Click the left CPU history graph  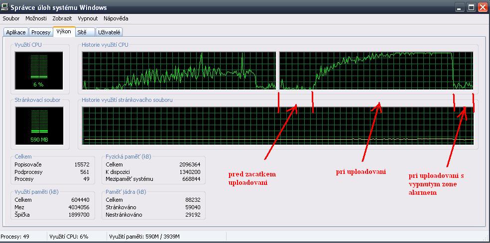click(179, 71)
